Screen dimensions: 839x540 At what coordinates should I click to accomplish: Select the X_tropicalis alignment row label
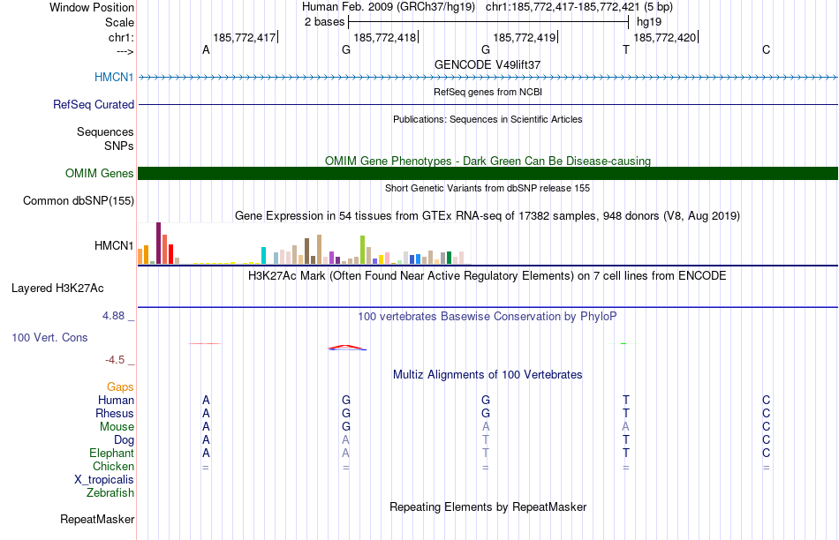104,480
